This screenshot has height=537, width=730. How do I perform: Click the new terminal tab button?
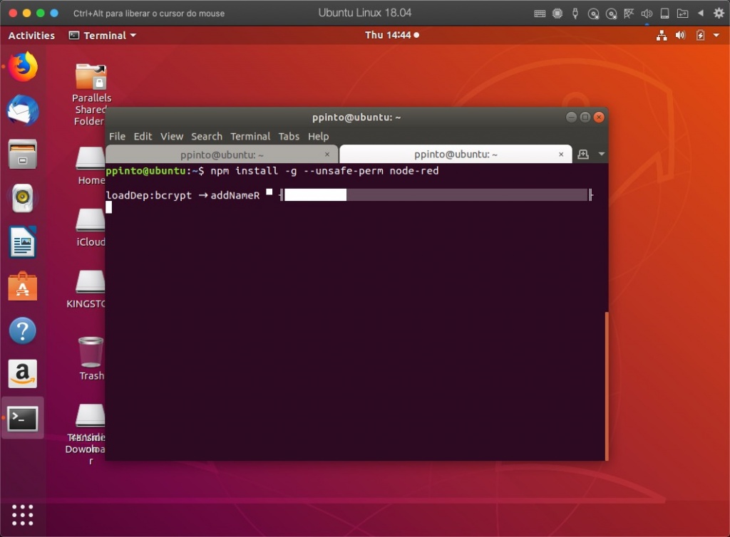(583, 154)
